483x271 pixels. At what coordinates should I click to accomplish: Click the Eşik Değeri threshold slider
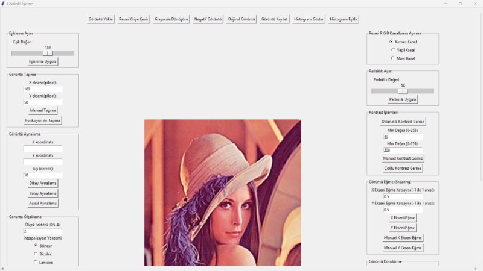(x=42, y=53)
